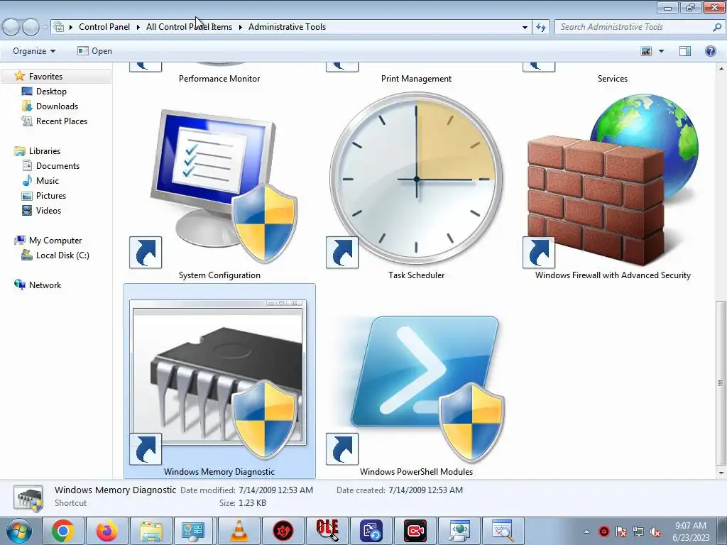Click the Videos library icon
The image size is (727, 545).
click(x=27, y=210)
